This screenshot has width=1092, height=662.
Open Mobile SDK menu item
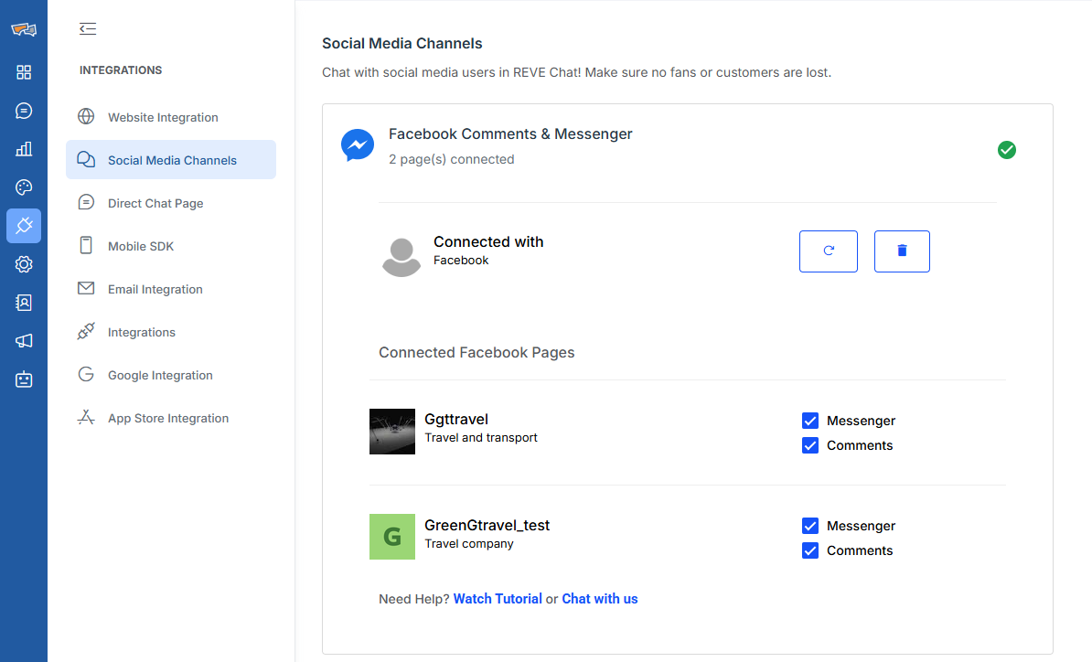(171, 246)
